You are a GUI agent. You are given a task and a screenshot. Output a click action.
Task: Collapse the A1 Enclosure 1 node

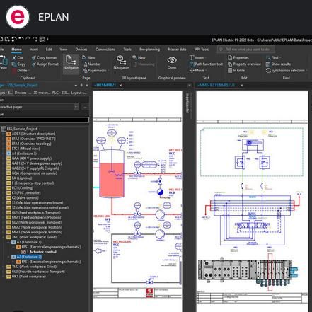[x=8, y=242]
